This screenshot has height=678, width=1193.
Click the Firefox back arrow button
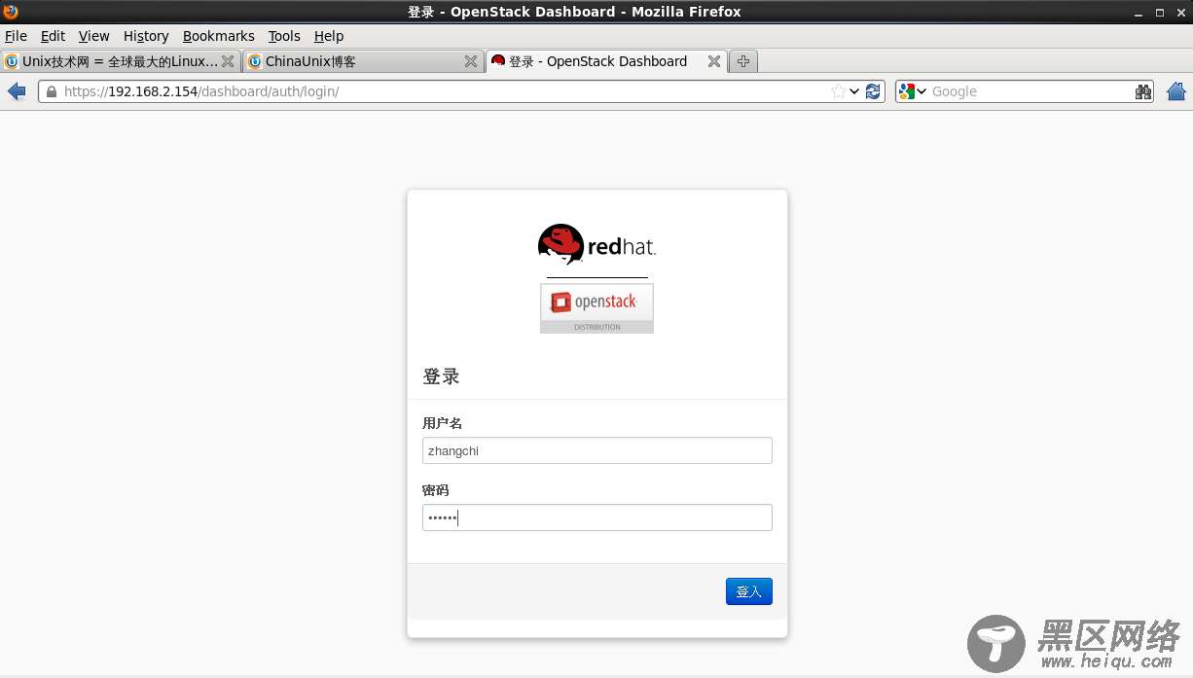(x=17, y=91)
